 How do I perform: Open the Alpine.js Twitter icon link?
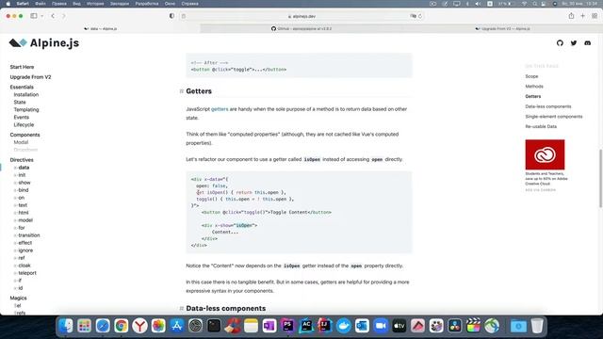(x=574, y=43)
